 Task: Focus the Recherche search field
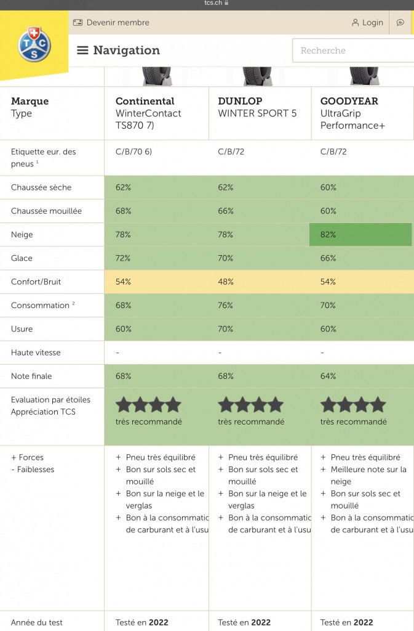[353, 51]
